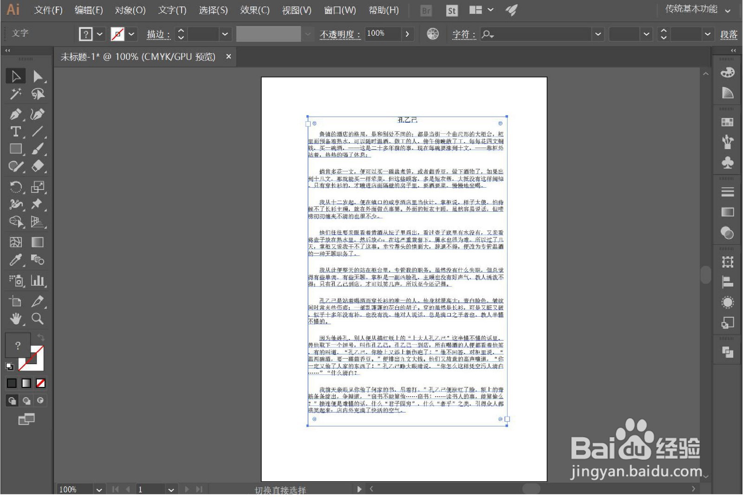Open the zoom level dropdown

99,490
